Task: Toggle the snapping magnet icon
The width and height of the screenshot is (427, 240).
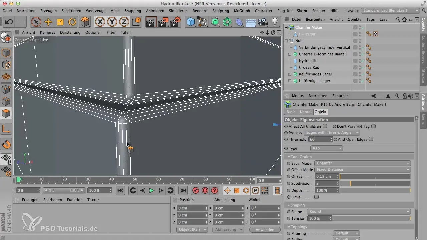Action: point(6,144)
